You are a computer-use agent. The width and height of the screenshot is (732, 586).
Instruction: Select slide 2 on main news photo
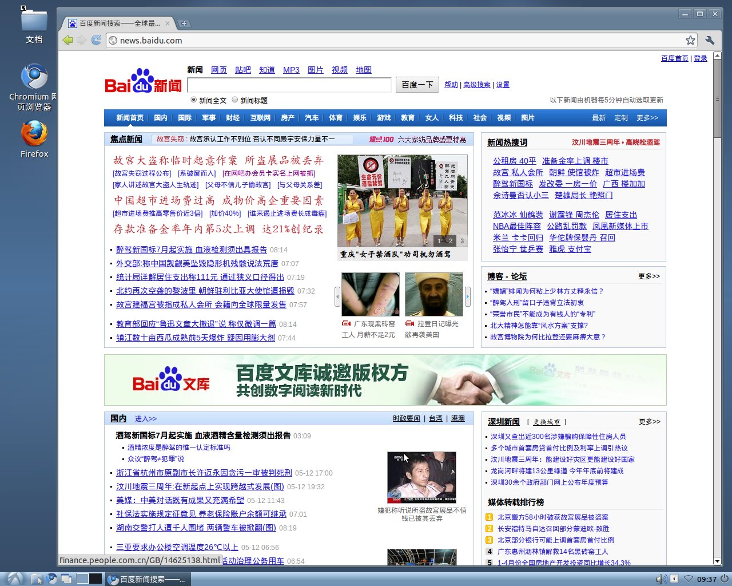pyautogui.click(x=451, y=241)
